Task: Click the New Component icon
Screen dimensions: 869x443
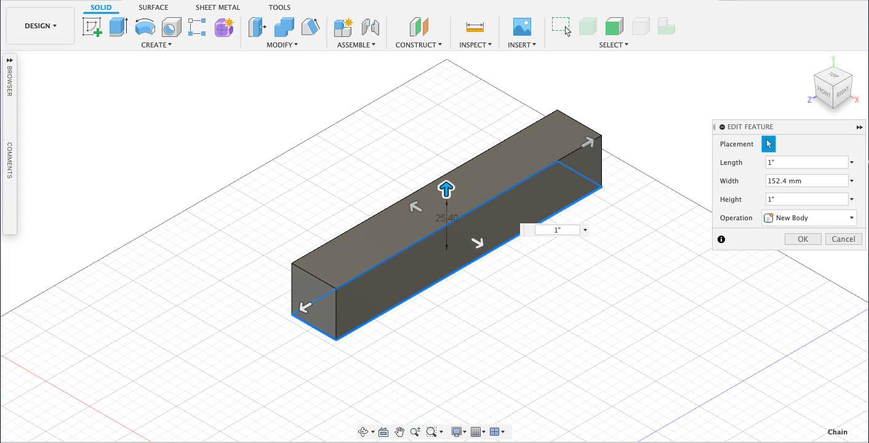Action: click(x=343, y=26)
